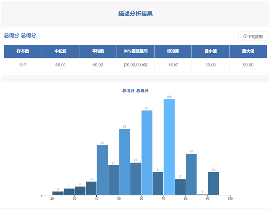The image size is (270, 210).
Task: Select the histogram bar labeled 69
Action: pos(125,162)
